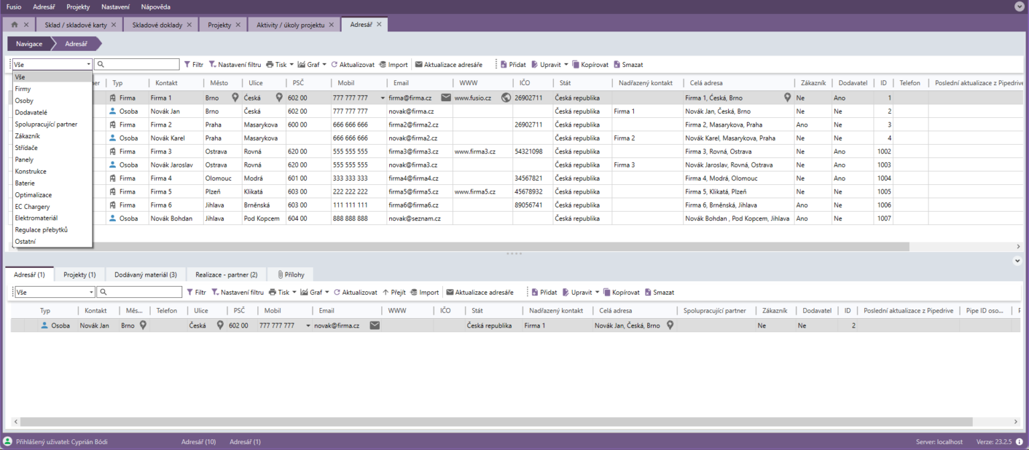Click the Graf chart icon in upper toolbar

(x=301, y=65)
